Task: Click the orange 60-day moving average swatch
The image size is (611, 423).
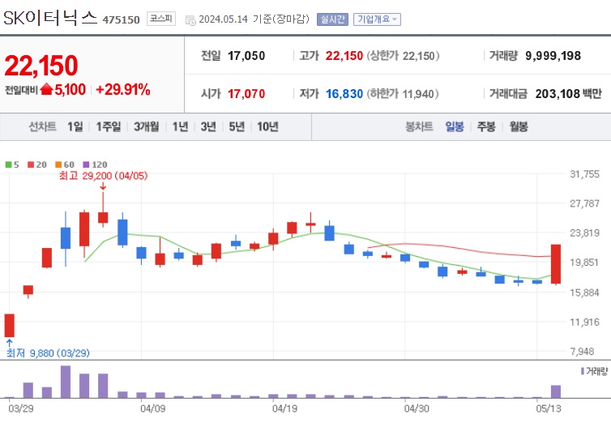Action: pos(58,164)
